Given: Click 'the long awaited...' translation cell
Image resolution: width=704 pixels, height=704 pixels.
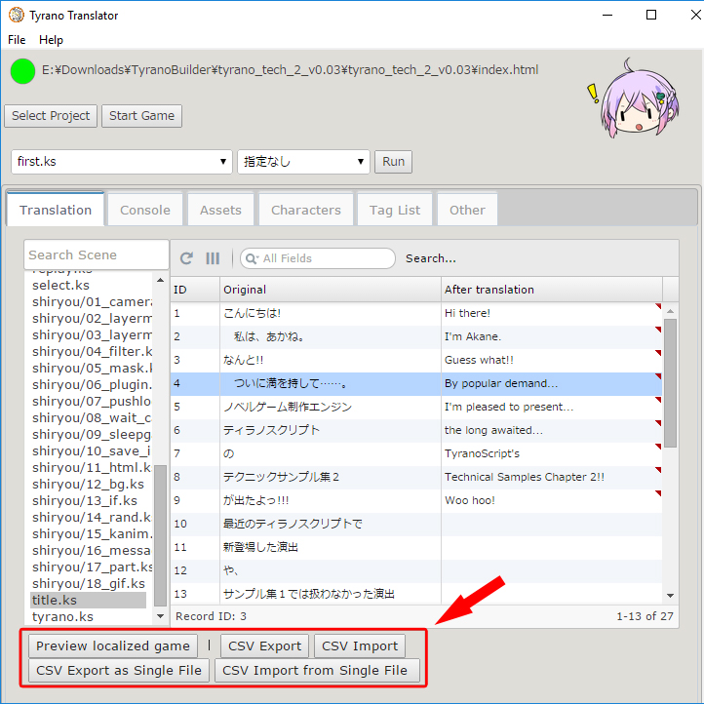Looking at the screenshot, I should point(551,430).
